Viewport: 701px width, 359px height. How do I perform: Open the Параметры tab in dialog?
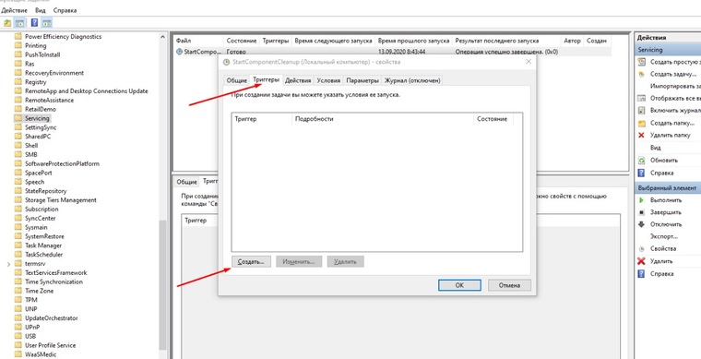pyautogui.click(x=362, y=80)
